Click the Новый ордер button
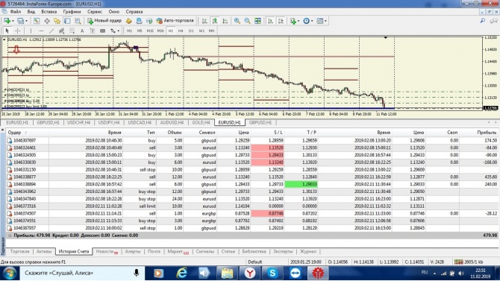This screenshot has height=281, width=500. click(104, 21)
